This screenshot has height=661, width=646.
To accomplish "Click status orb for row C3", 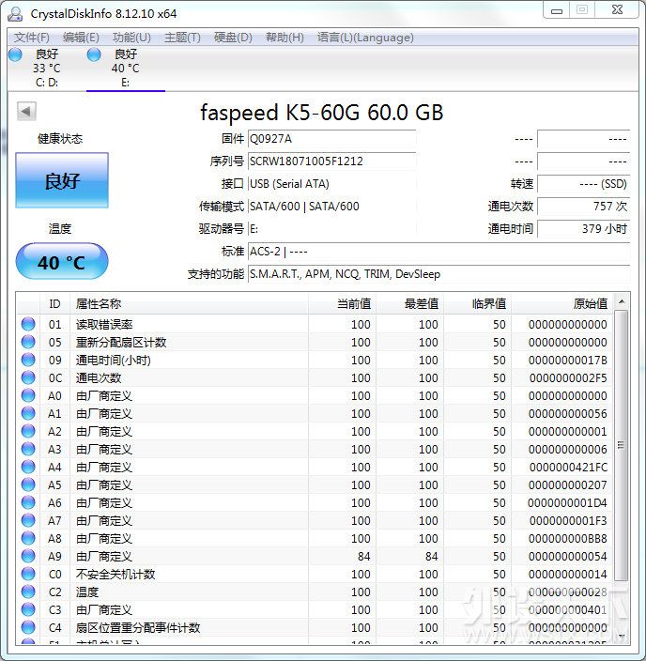I will (x=28, y=609).
